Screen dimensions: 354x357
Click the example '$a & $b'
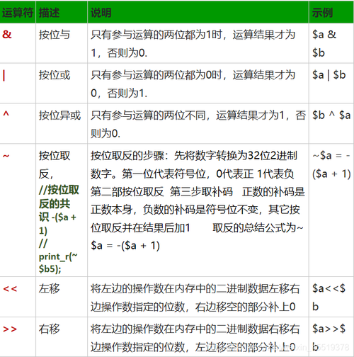coord(324,44)
